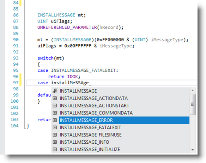Click 0x00FFFFFF literal on line 91
This screenshot has height=163, width=206.
[x=78, y=46]
